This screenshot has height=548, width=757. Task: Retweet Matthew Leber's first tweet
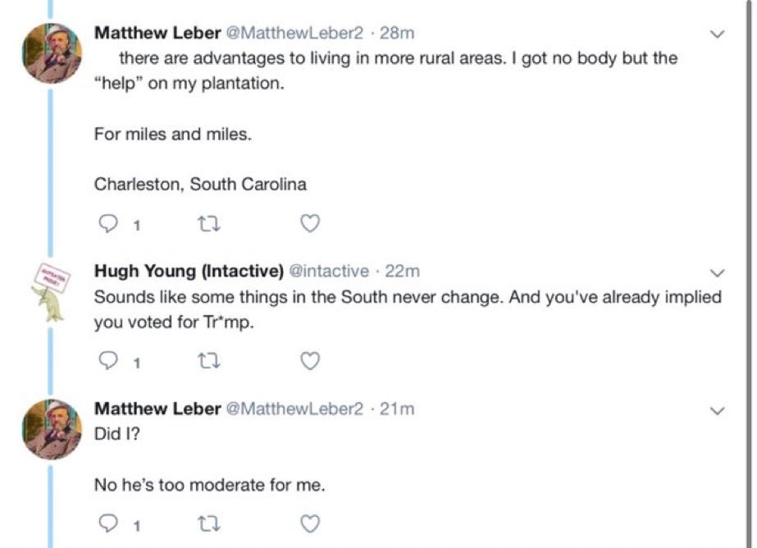click(209, 222)
